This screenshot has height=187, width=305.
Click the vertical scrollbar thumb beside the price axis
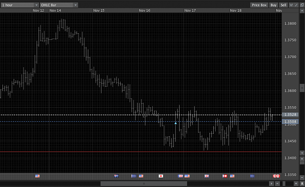(x=302, y=88)
